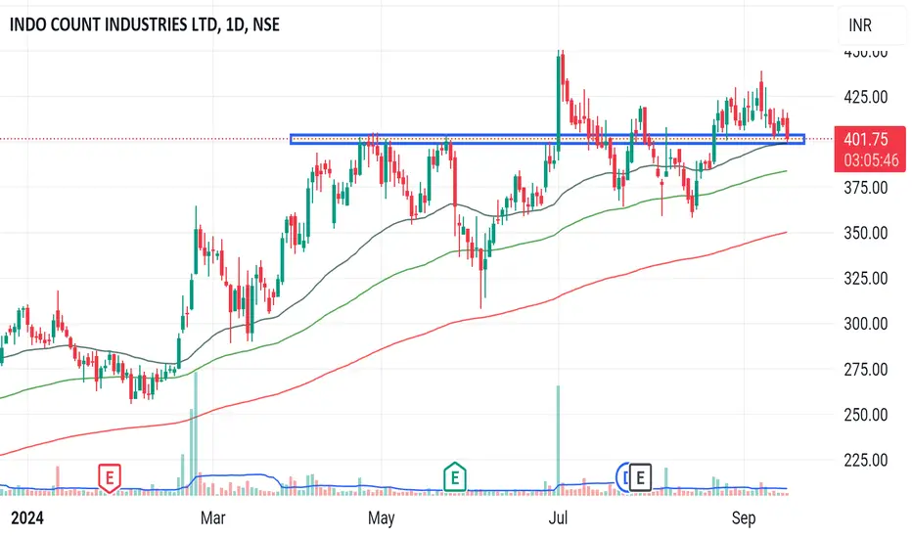Click the 275.00 price axis label
This screenshot has width=912, height=538.
(x=865, y=369)
